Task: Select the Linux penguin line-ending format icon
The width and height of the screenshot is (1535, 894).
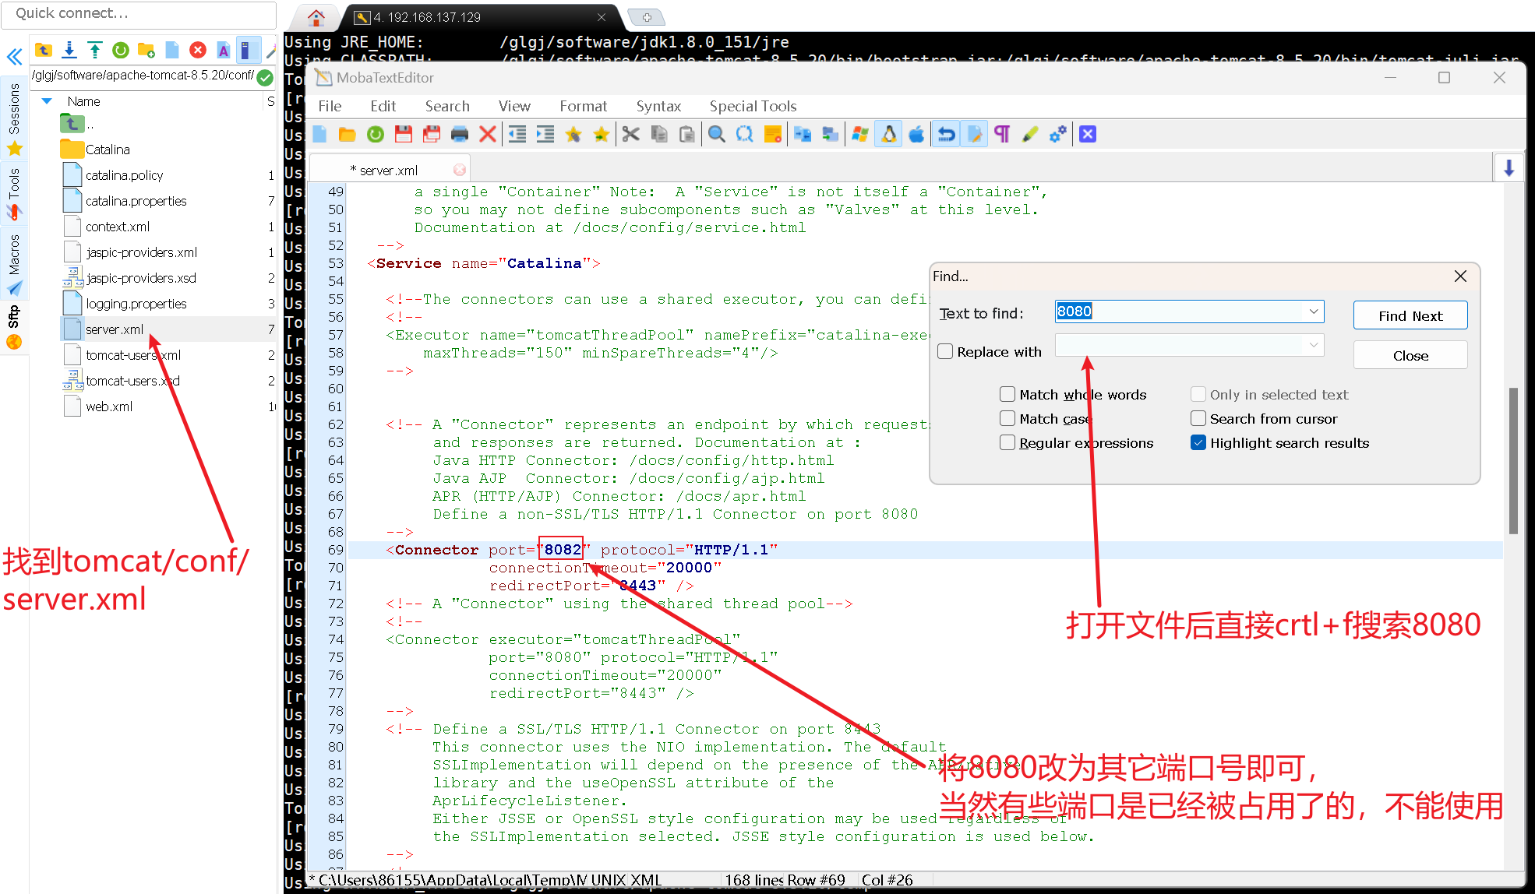Action: (x=888, y=135)
